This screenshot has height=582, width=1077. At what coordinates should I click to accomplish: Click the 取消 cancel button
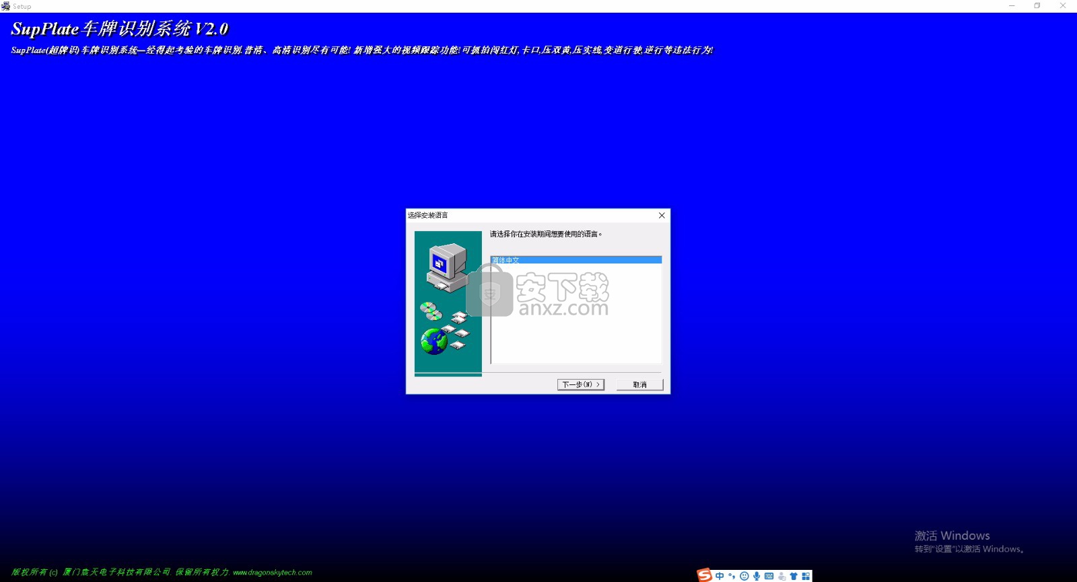point(640,384)
